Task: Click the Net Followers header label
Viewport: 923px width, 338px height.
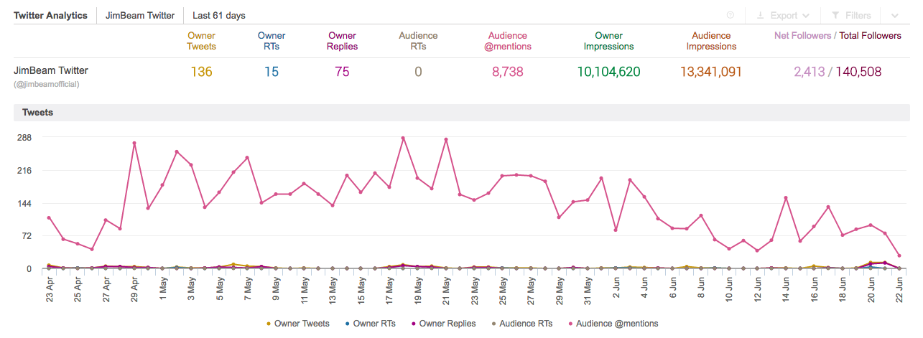Action: point(802,35)
